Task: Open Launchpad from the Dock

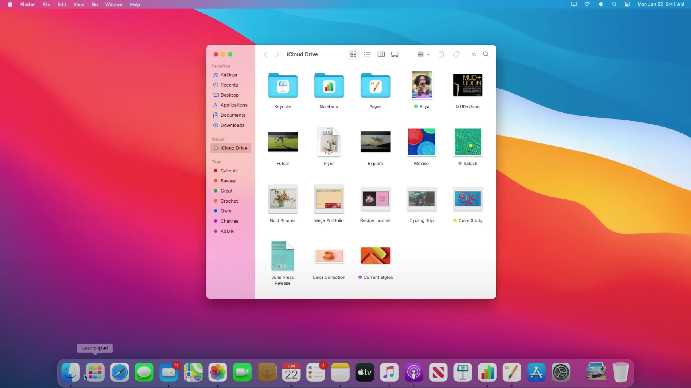Action: 95,372
